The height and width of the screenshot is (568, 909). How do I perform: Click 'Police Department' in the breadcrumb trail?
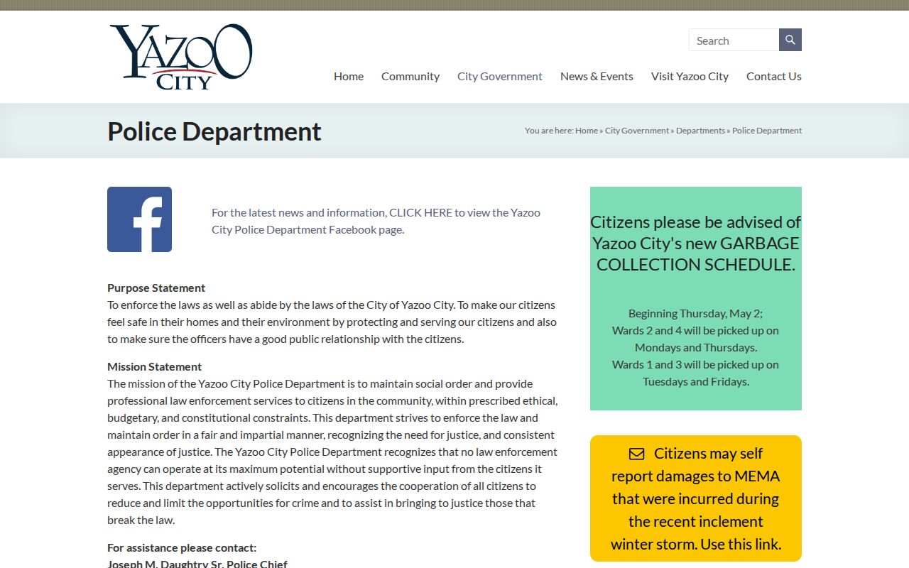pos(767,131)
